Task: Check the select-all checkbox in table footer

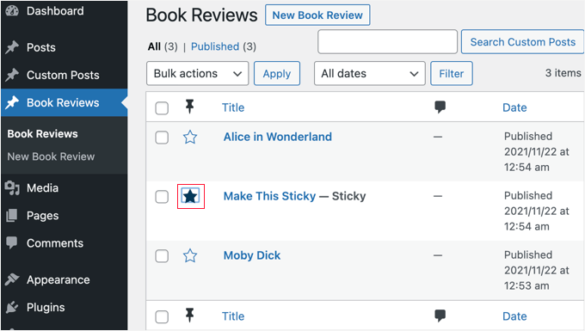Action: pos(162,317)
